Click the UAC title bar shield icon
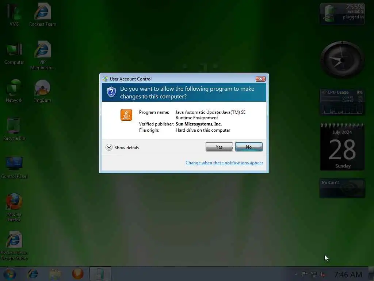 (x=106, y=79)
